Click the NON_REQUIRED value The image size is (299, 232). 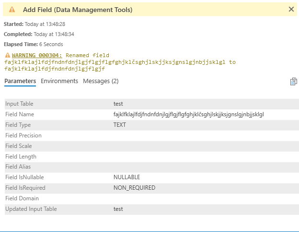[x=134, y=188]
